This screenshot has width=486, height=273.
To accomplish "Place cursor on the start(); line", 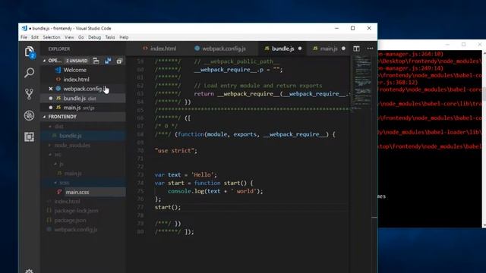I will 167,207.
